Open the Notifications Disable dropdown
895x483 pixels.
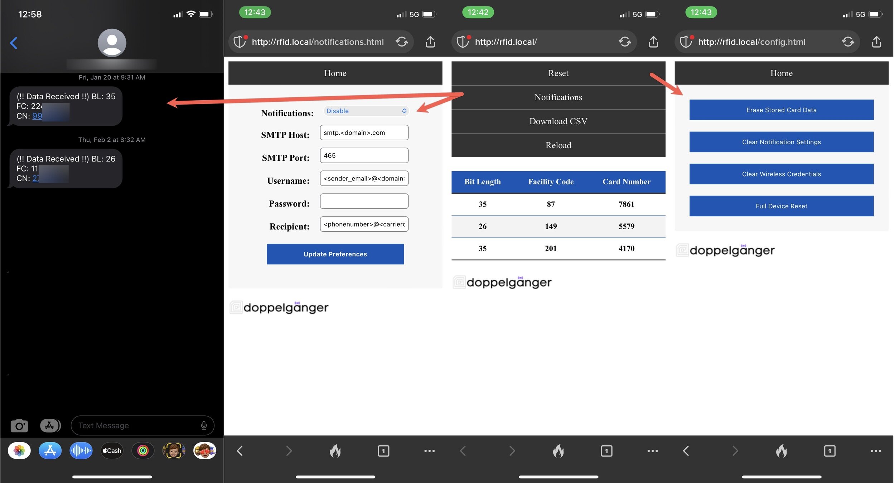pyautogui.click(x=366, y=111)
